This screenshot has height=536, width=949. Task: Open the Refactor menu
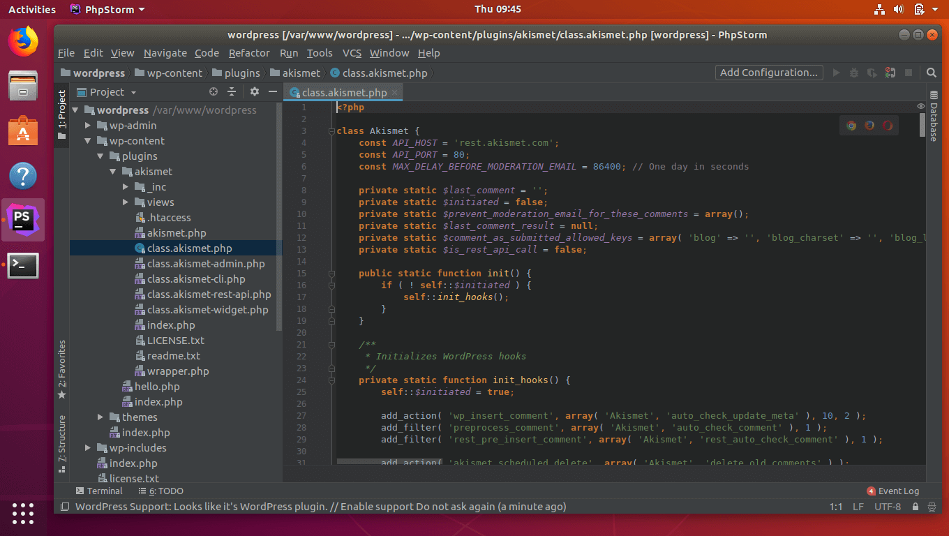249,52
